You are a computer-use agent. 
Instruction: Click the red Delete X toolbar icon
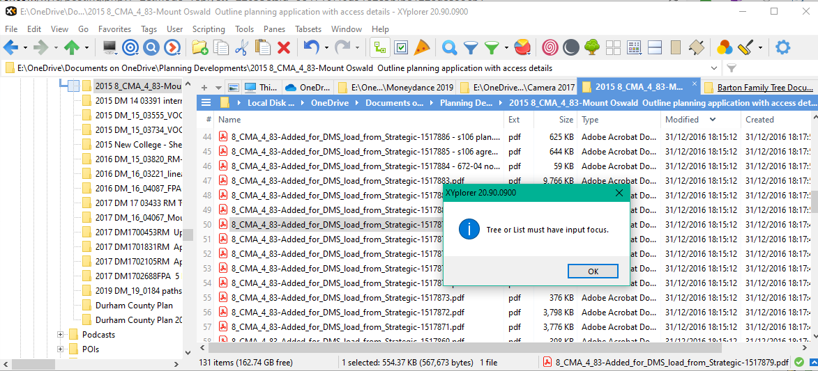click(284, 47)
